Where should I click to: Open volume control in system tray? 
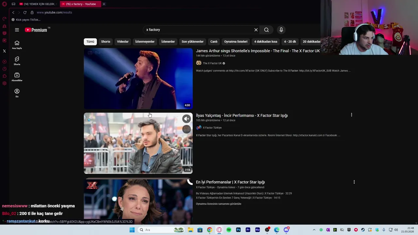tap(396, 230)
